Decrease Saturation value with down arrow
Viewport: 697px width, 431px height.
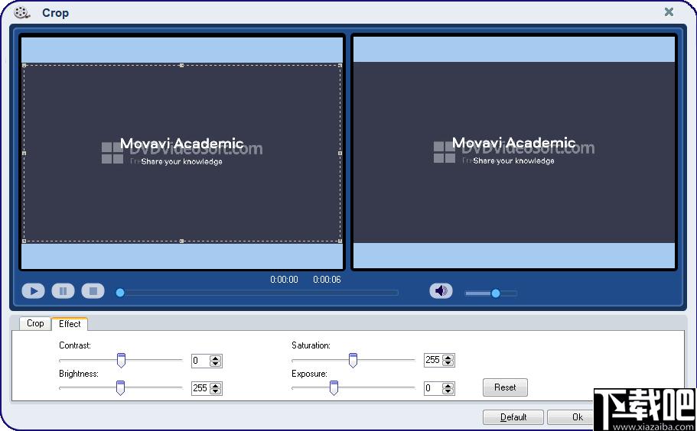click(x=448, y=364)
